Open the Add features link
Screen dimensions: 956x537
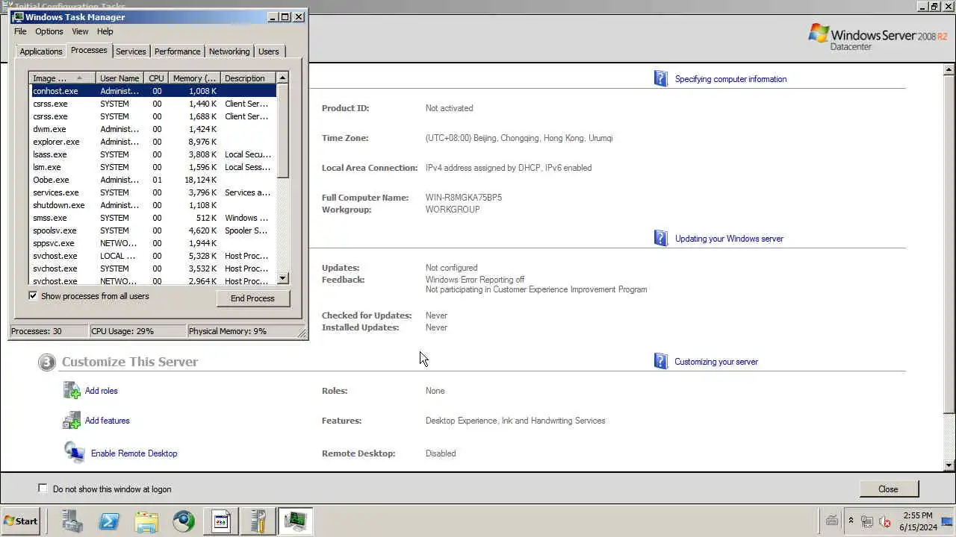tap(108, 421)
